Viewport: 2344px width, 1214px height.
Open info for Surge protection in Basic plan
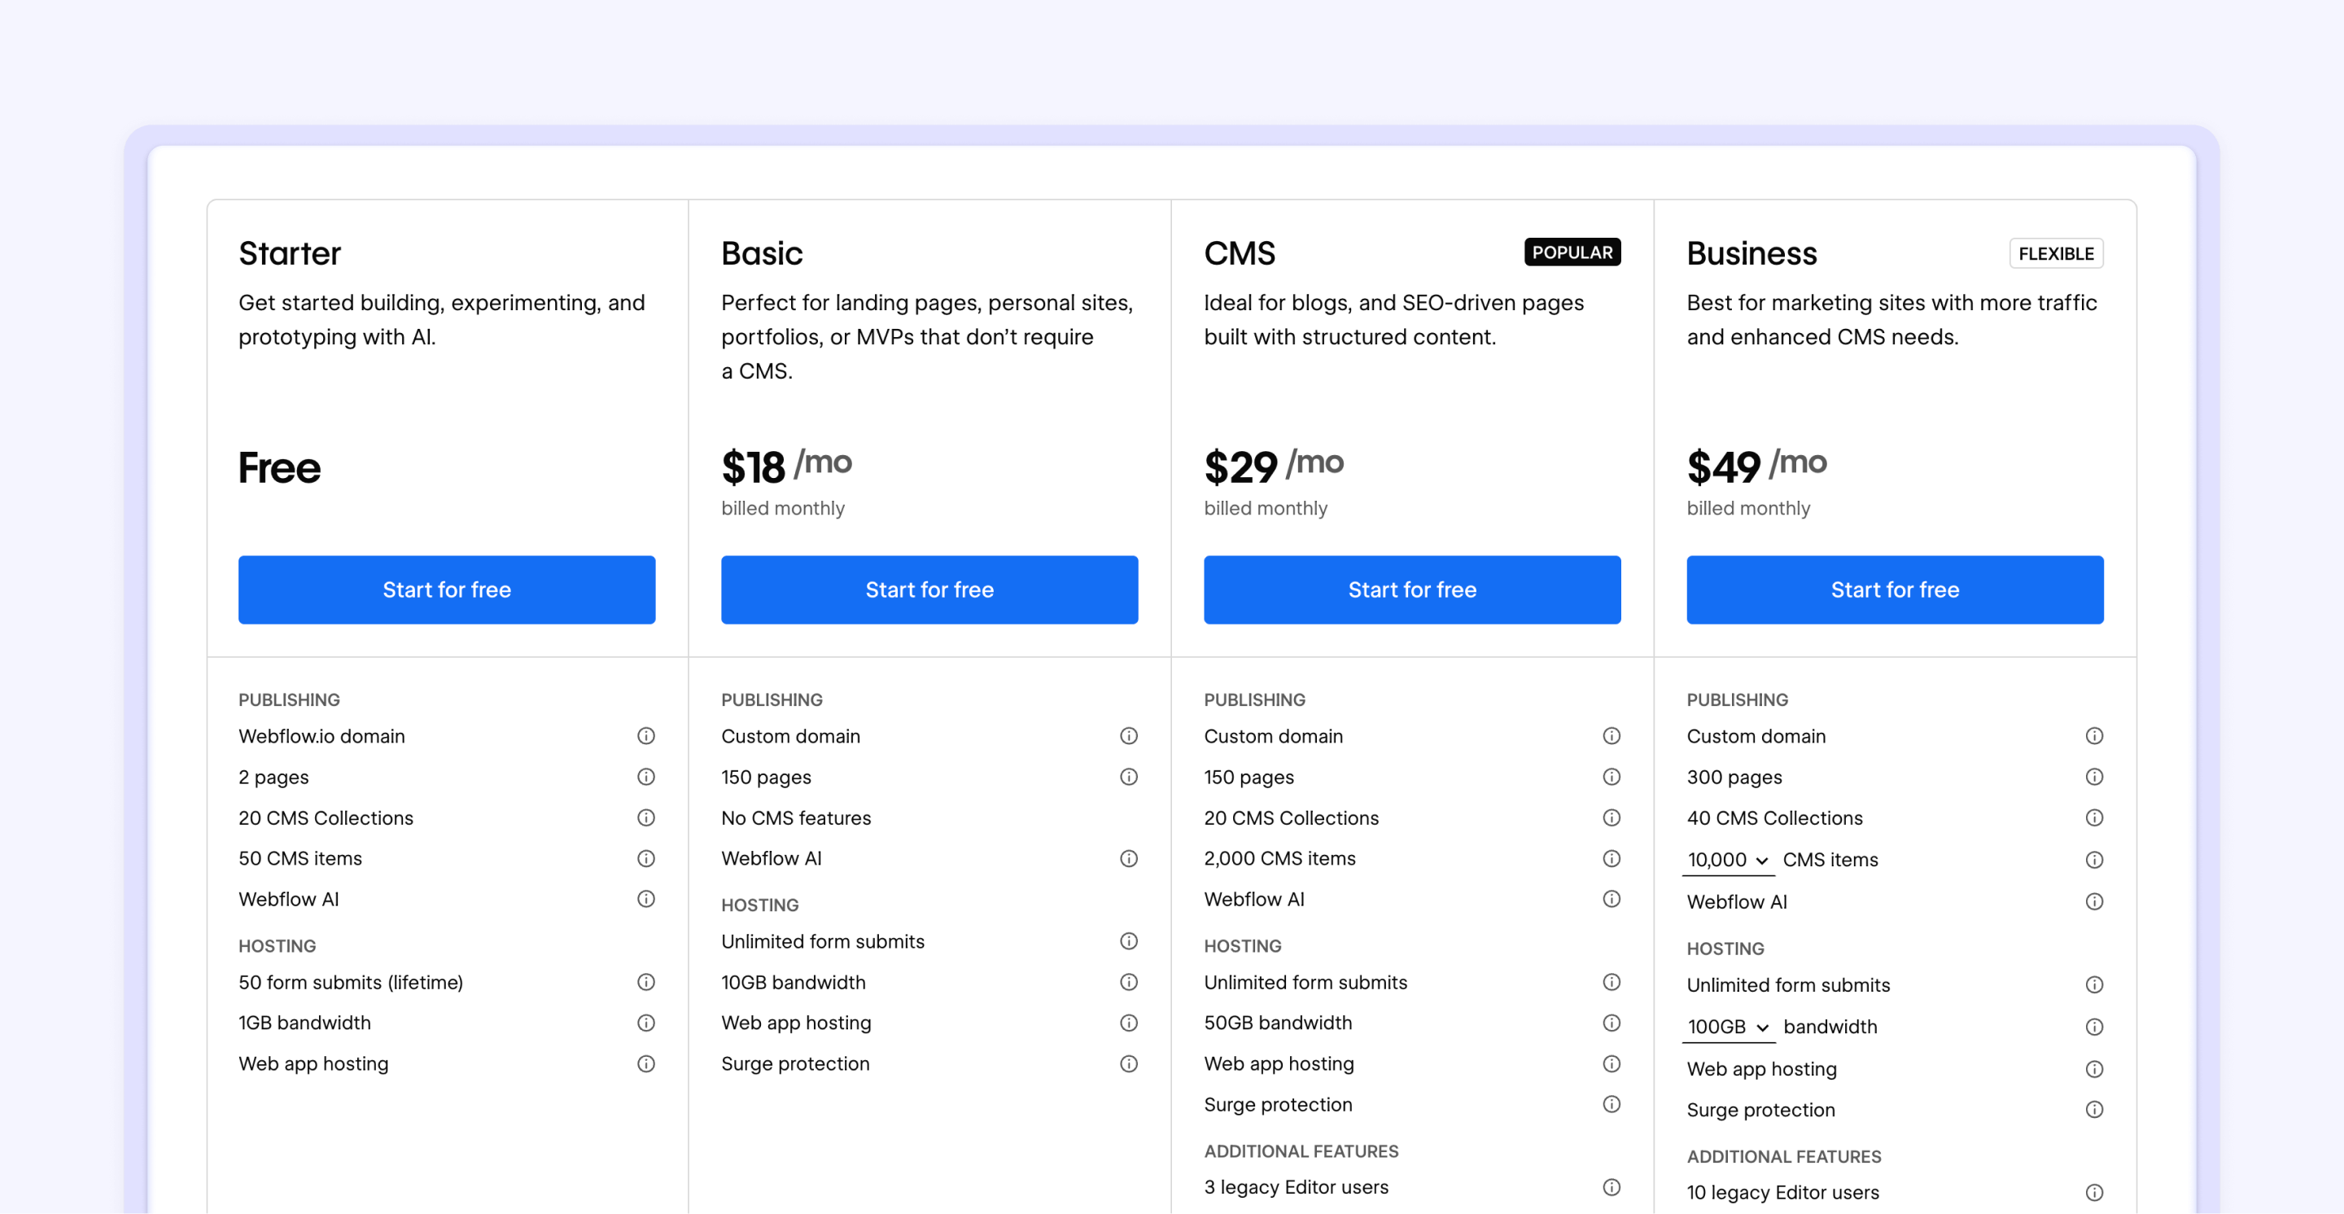pyautogui.click(x=1128, y=1063)
